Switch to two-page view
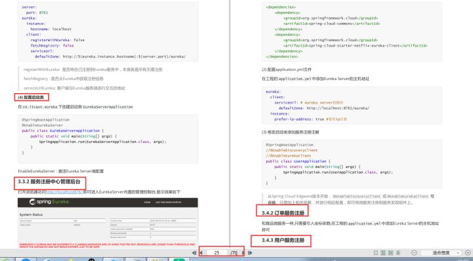The width and height of the screenshot is (473, 261). point(383,253)
